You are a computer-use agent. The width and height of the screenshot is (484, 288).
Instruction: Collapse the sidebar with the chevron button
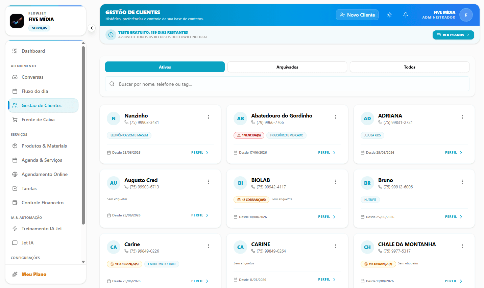point(92,28)
